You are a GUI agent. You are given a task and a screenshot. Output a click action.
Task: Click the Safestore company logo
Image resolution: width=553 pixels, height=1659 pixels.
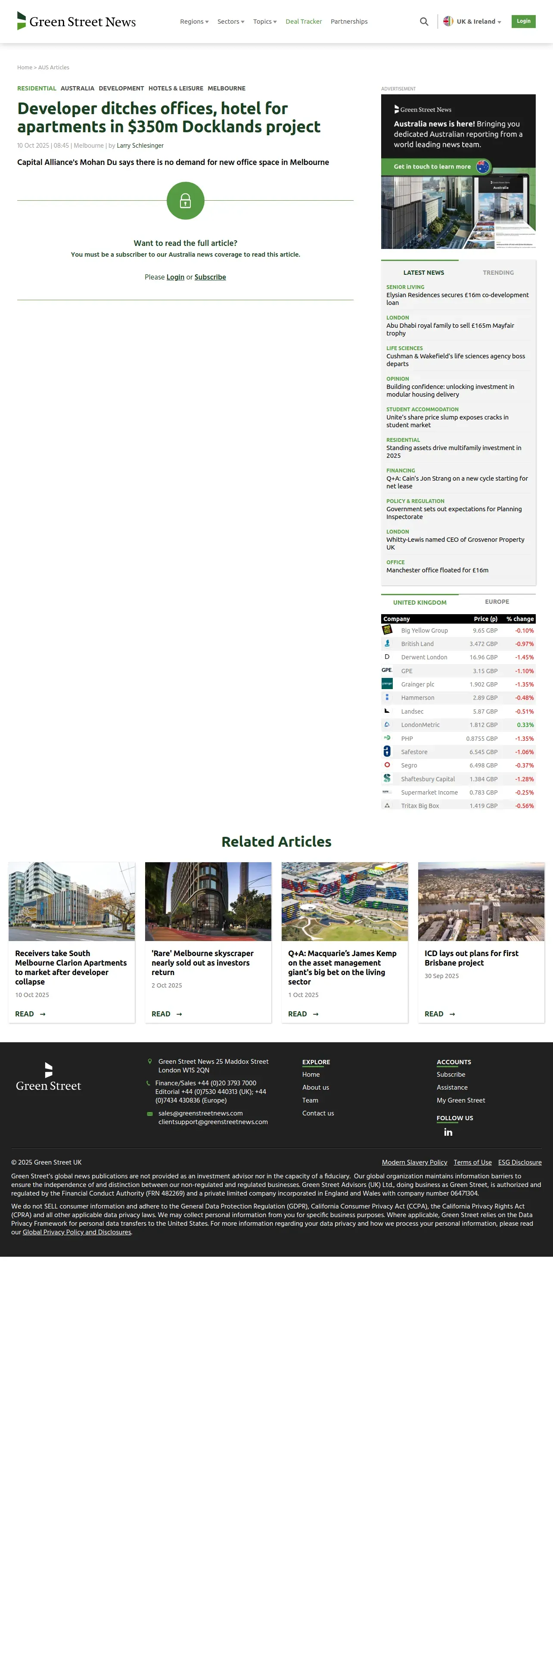[x=387, y=752]
